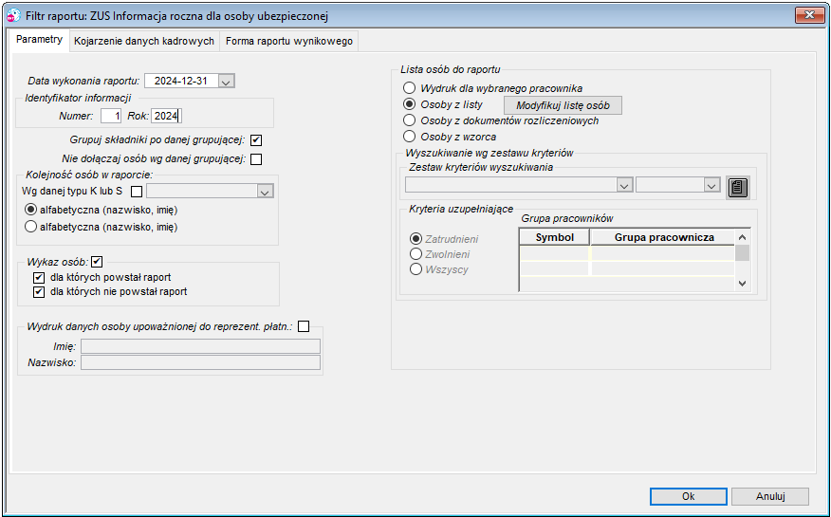Enable Nie dołączaj osób wg danej grupującej
Image resolution: width=831 pixels, height=517 pixels.
256,159
